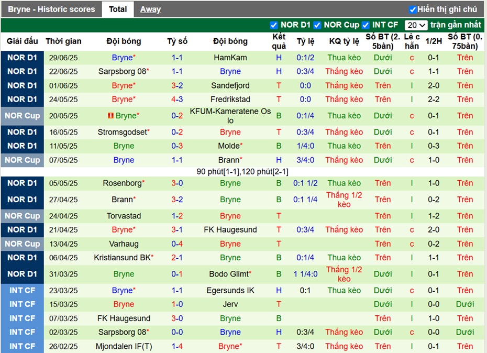The width and height of the screenshot is (487, 353).
Task: Open the Total tab
Action: 118,9
